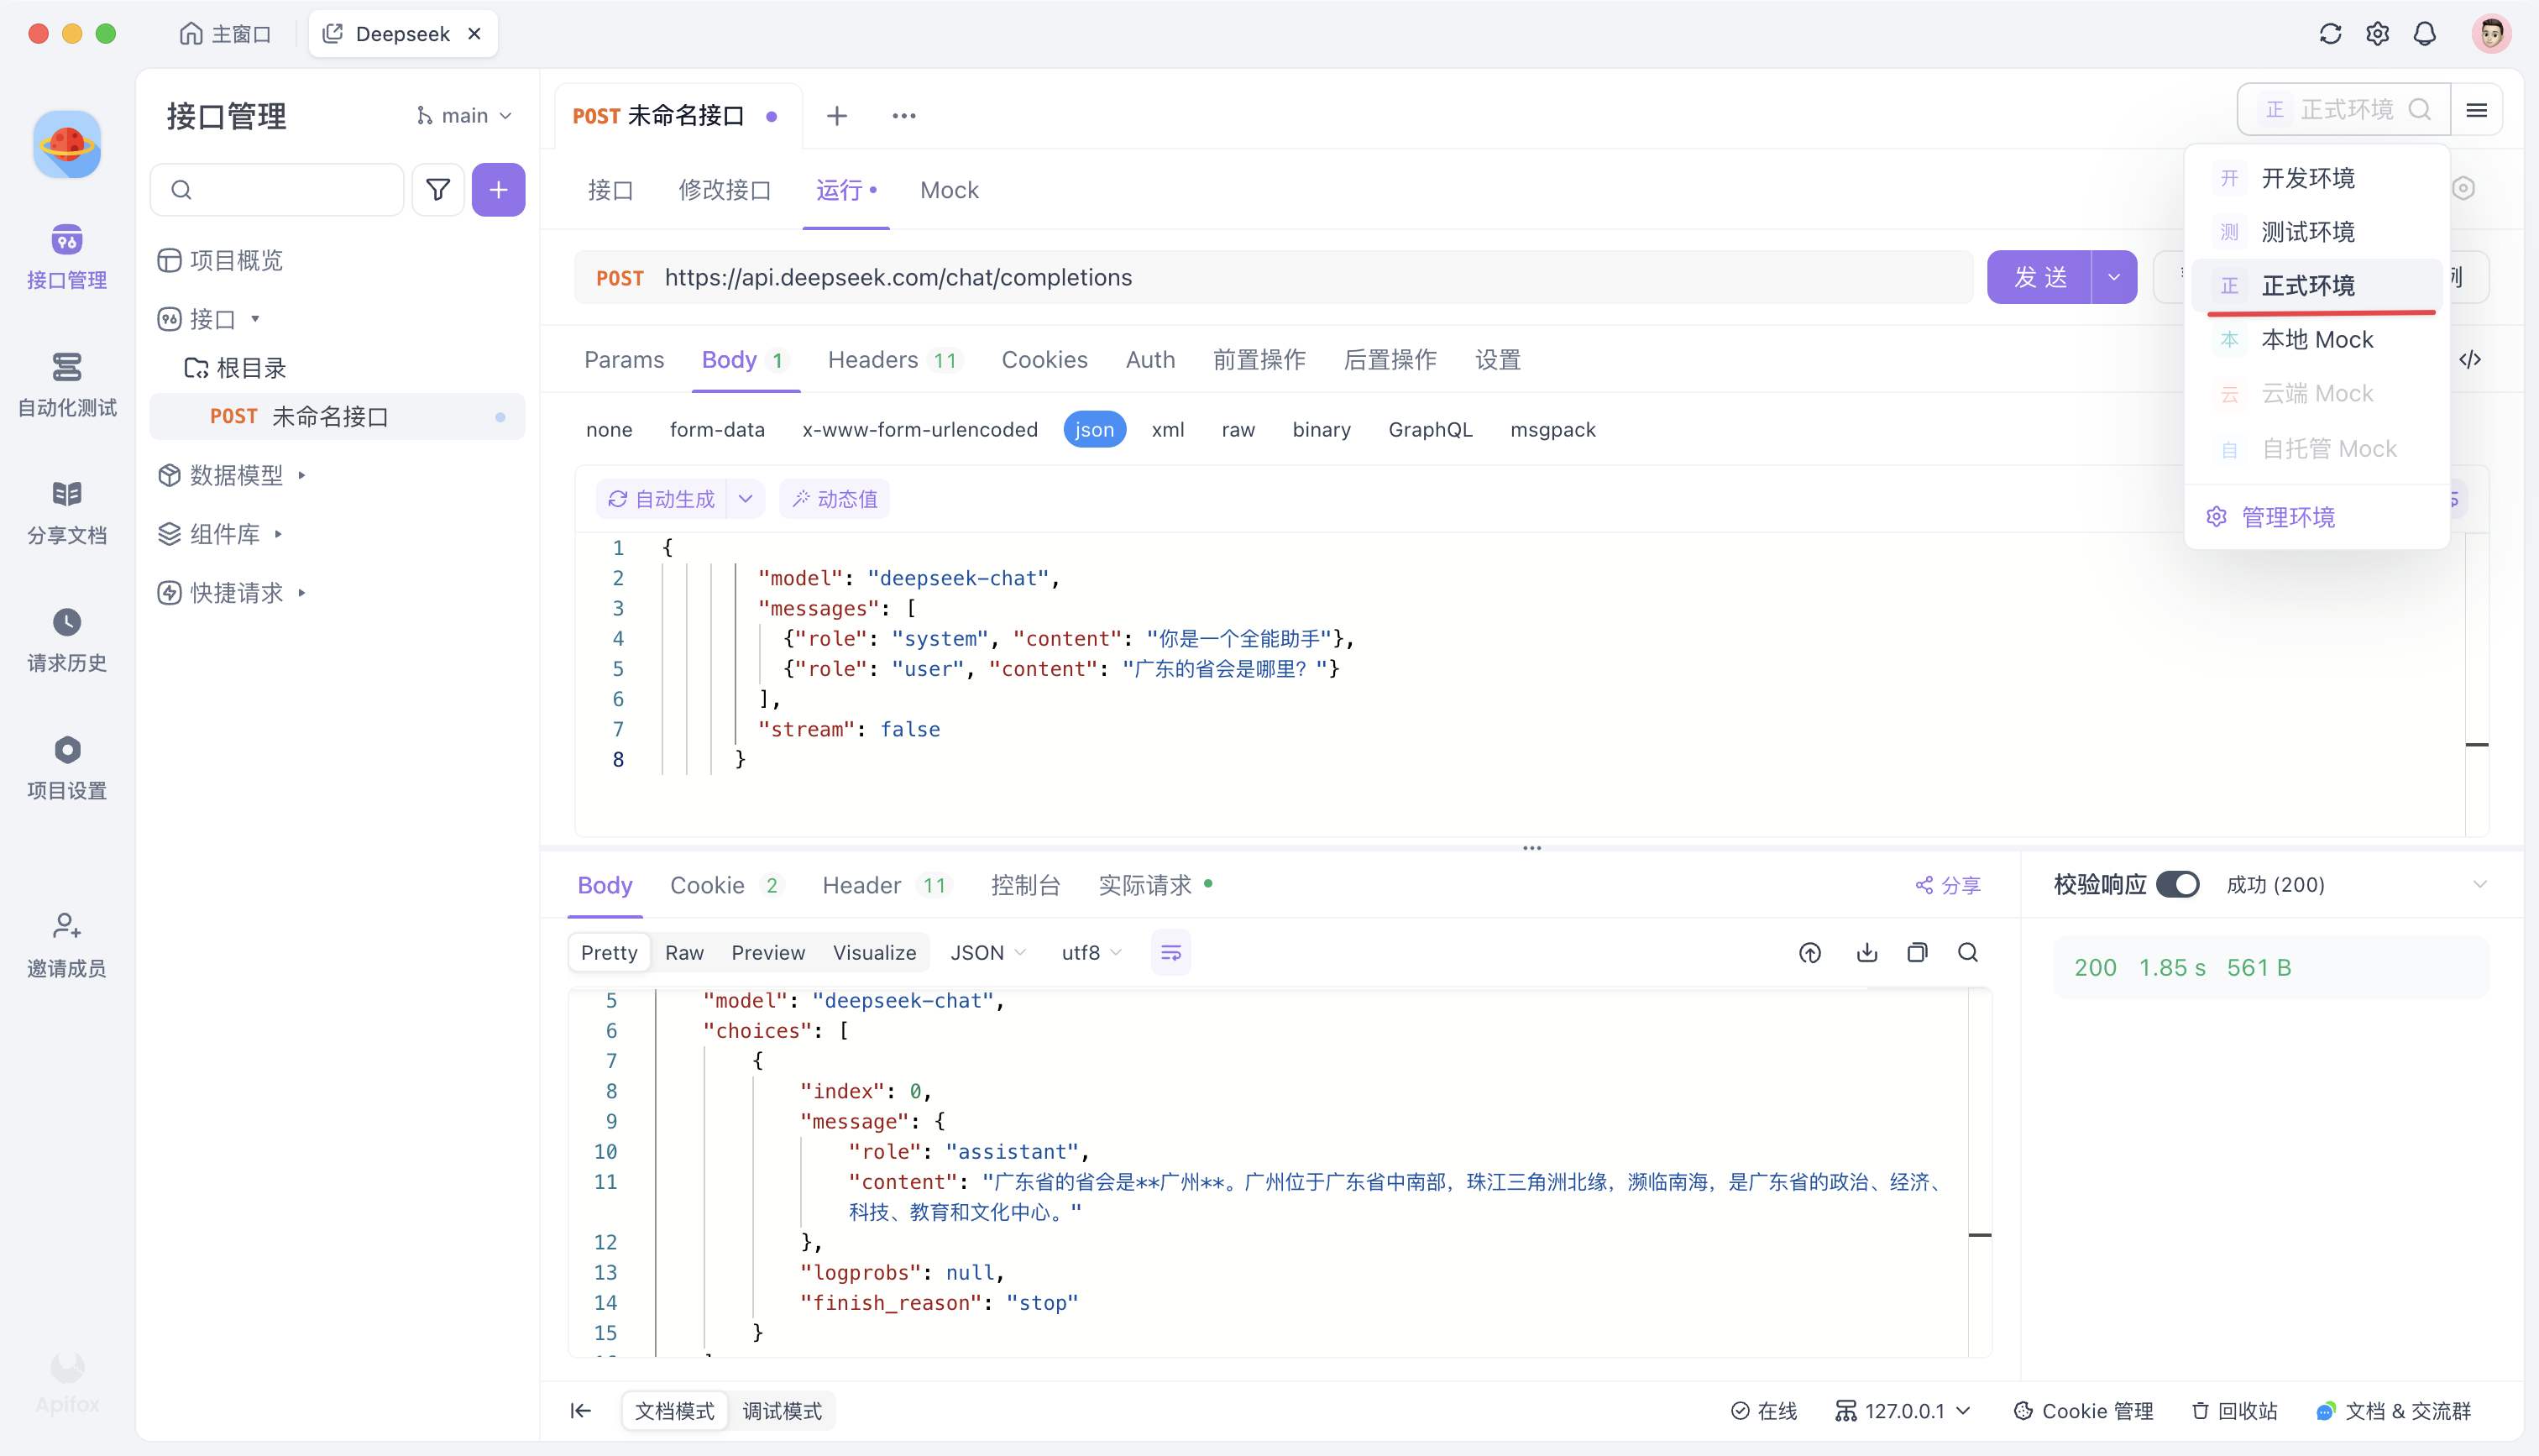Click the purple plus button in the sidebar
The height and width of the screenshot is (1456, 2539).
[498, 189]
